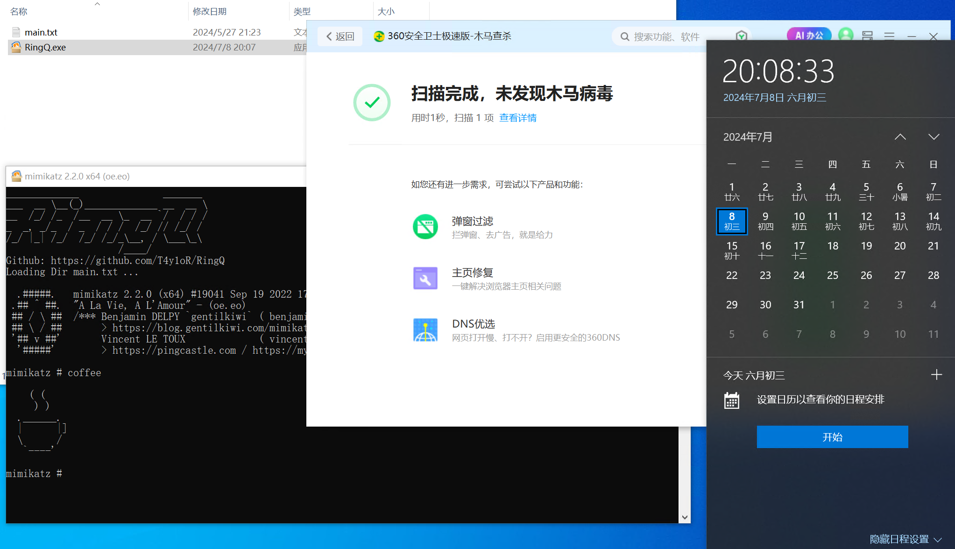
Task: Sort files by 类型 column
Action: [302, 11]
